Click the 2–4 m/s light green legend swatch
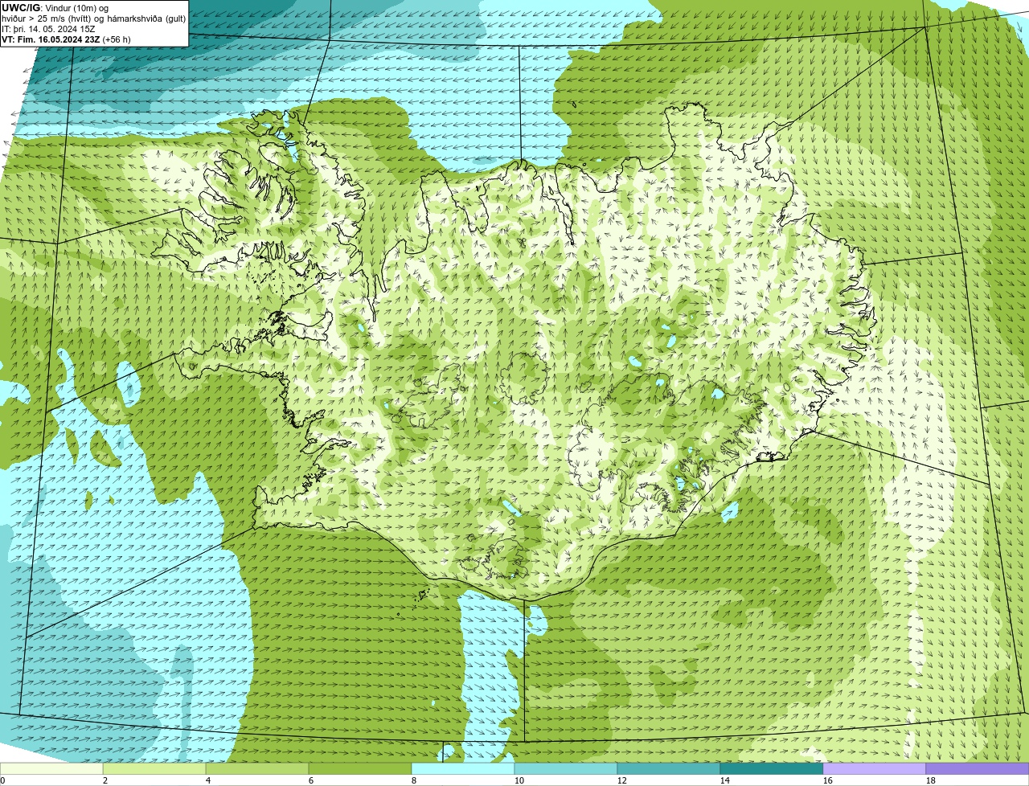The height and width of the screenshot is (786, 1029). coord(154,768)
